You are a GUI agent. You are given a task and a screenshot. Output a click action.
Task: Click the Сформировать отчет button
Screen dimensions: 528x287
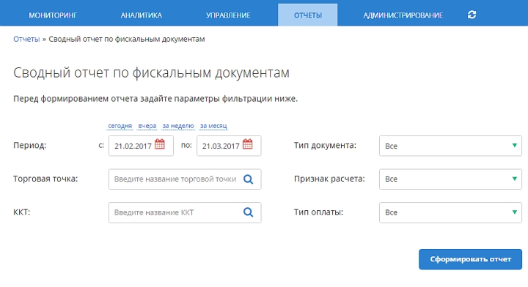(x=470, y=259)
